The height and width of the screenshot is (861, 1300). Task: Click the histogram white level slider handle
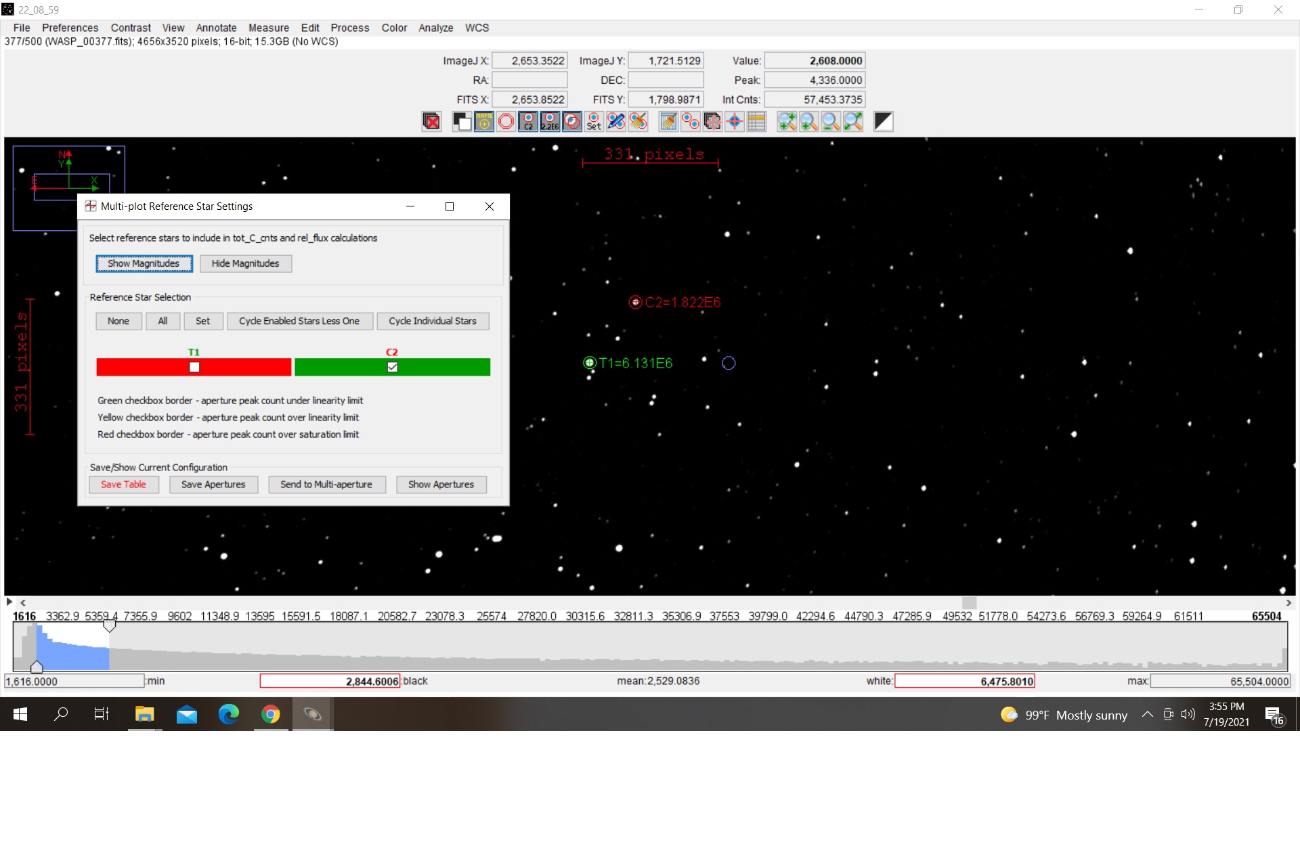pyautogui.click(x=109, y=626)
